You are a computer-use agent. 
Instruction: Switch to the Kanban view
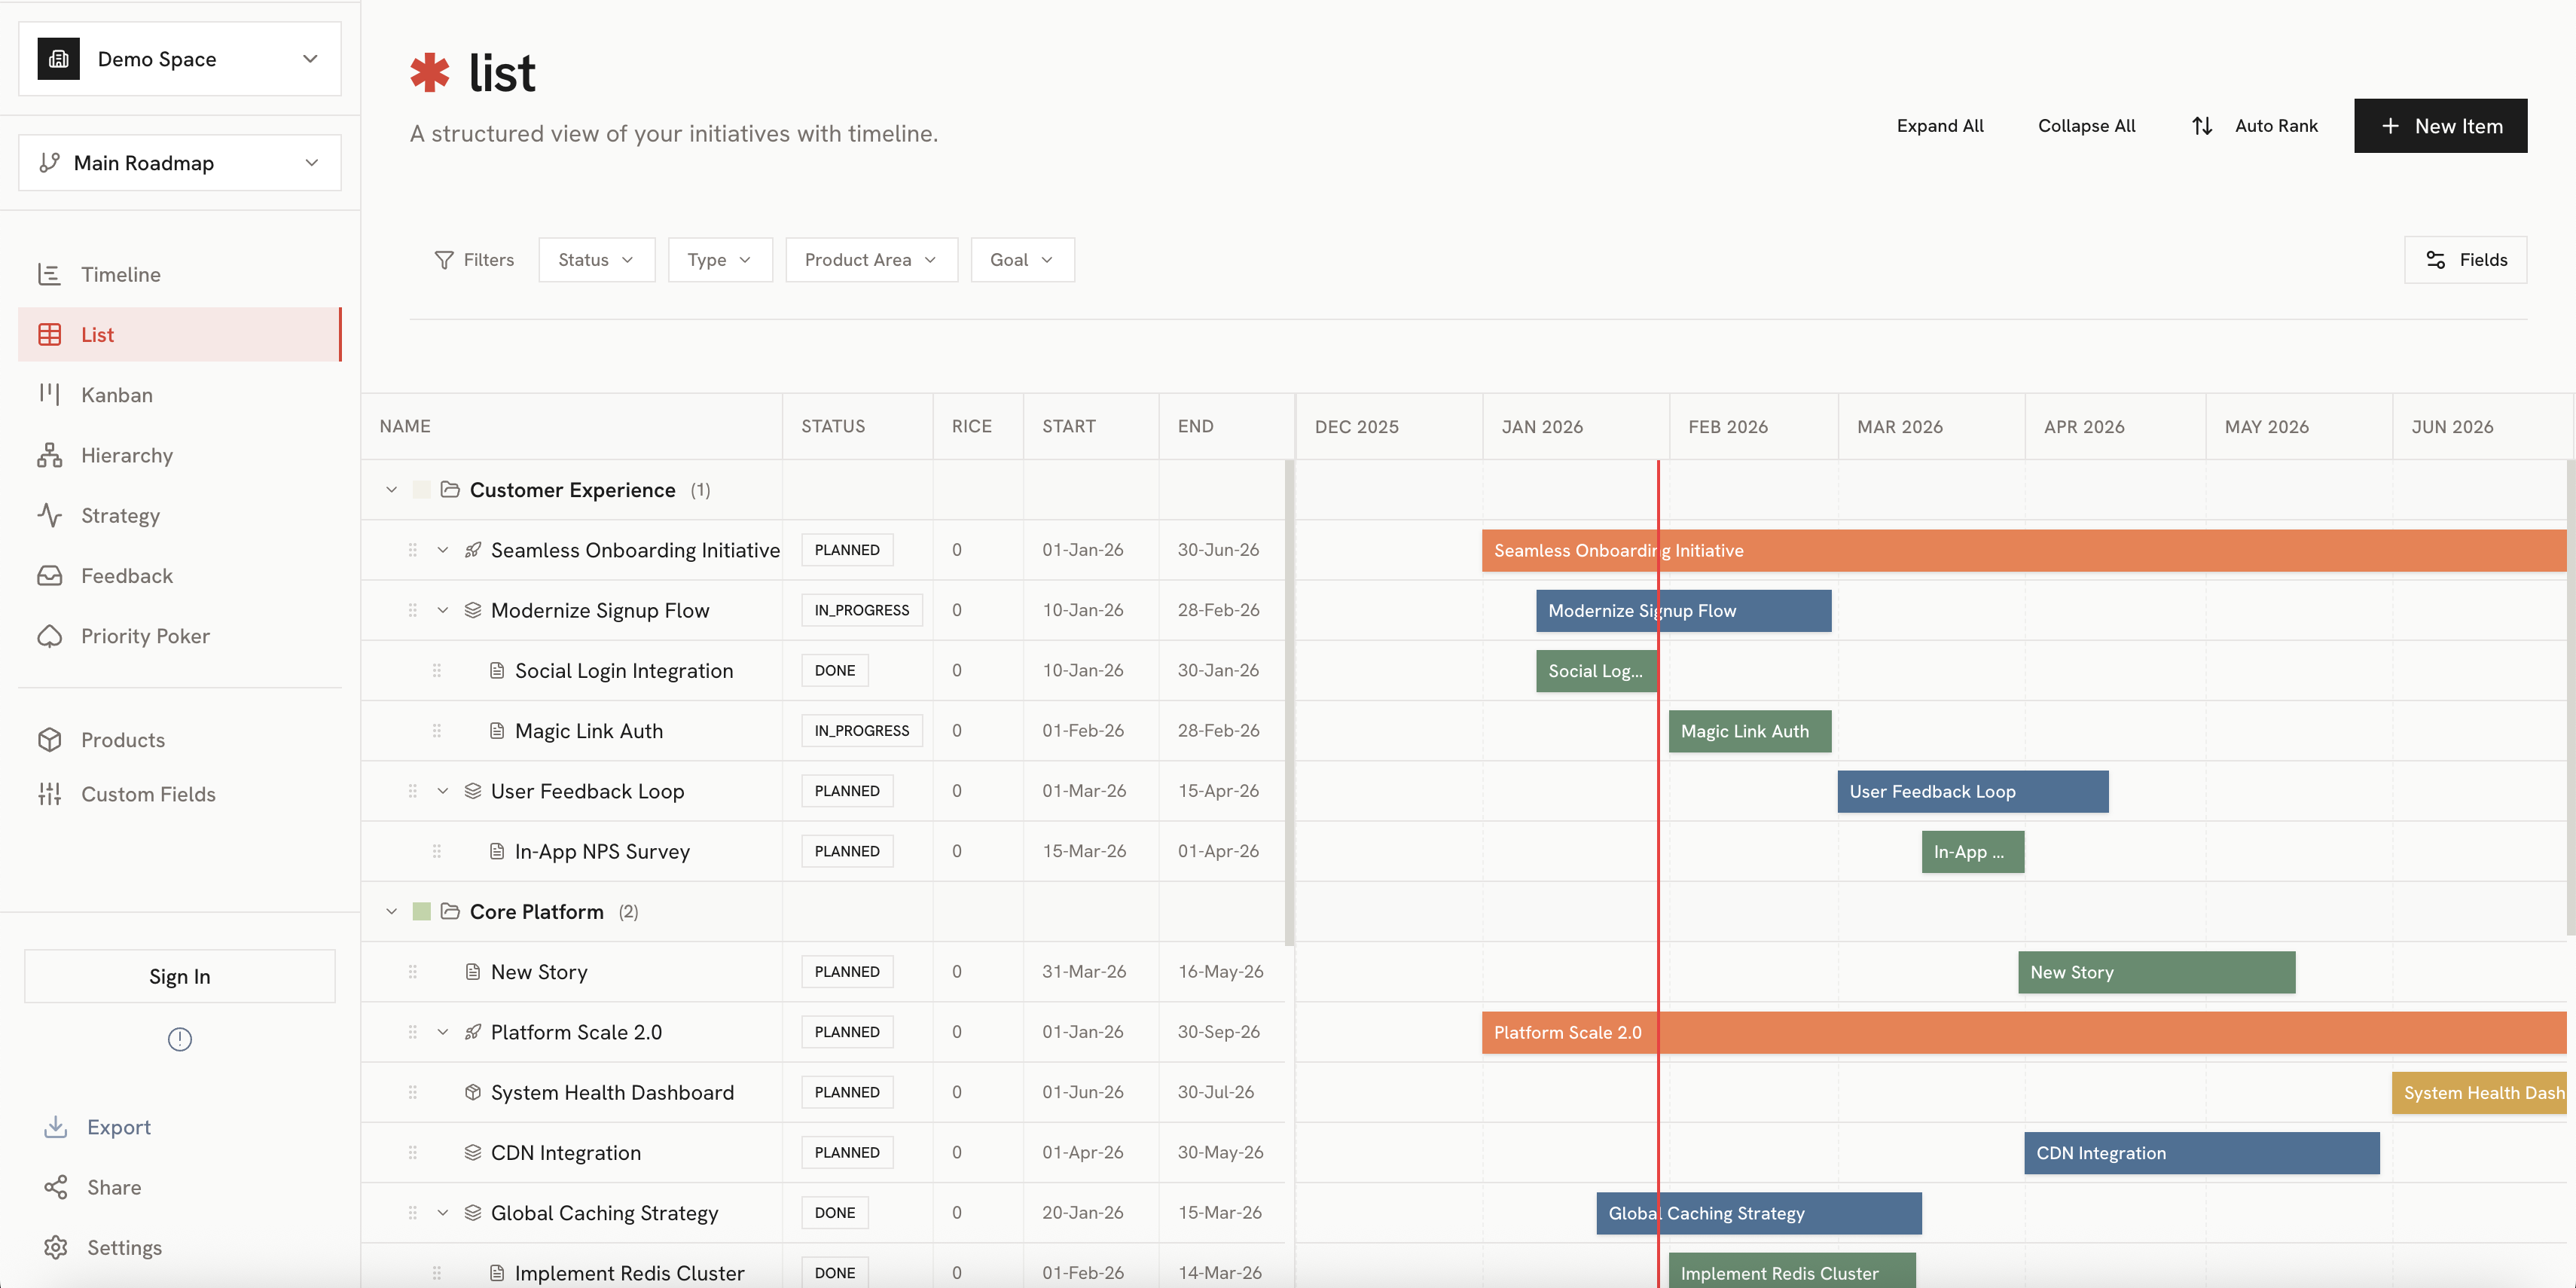[117, 395]
